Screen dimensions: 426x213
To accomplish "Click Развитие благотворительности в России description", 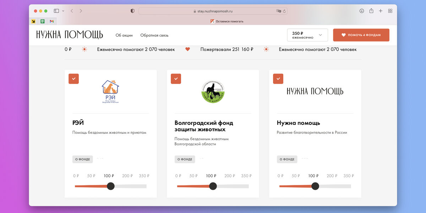I will [x=312, y=132].
